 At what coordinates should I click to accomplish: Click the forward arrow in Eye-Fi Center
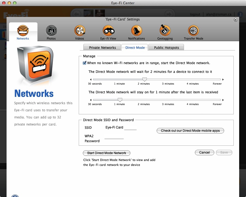click(169, 14)
